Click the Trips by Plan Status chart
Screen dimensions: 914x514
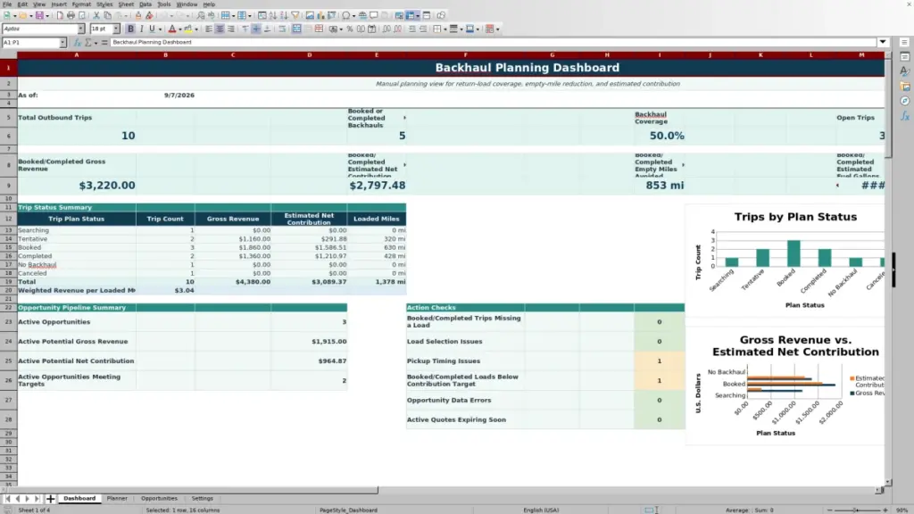click(x=785, y=260)
